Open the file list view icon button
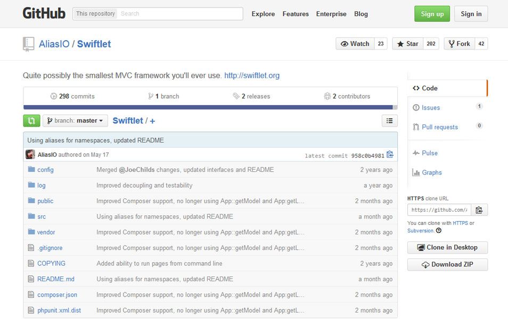This screenshot has width=508, height=319. click(389, 121)
